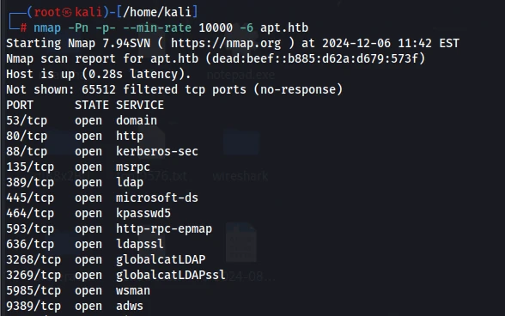505x316 pixels.
Task: Click the apt.htb target hostname in command
Action: click(x=284, y=28)
